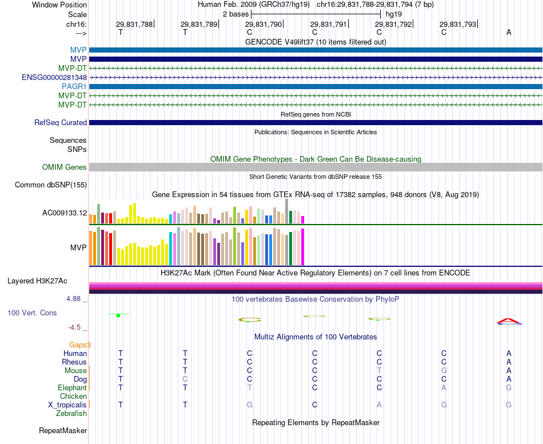Click Repeating Elements by RepeatMasker title
This screenshot has width=543, height=444.
[x=316, y=422]
